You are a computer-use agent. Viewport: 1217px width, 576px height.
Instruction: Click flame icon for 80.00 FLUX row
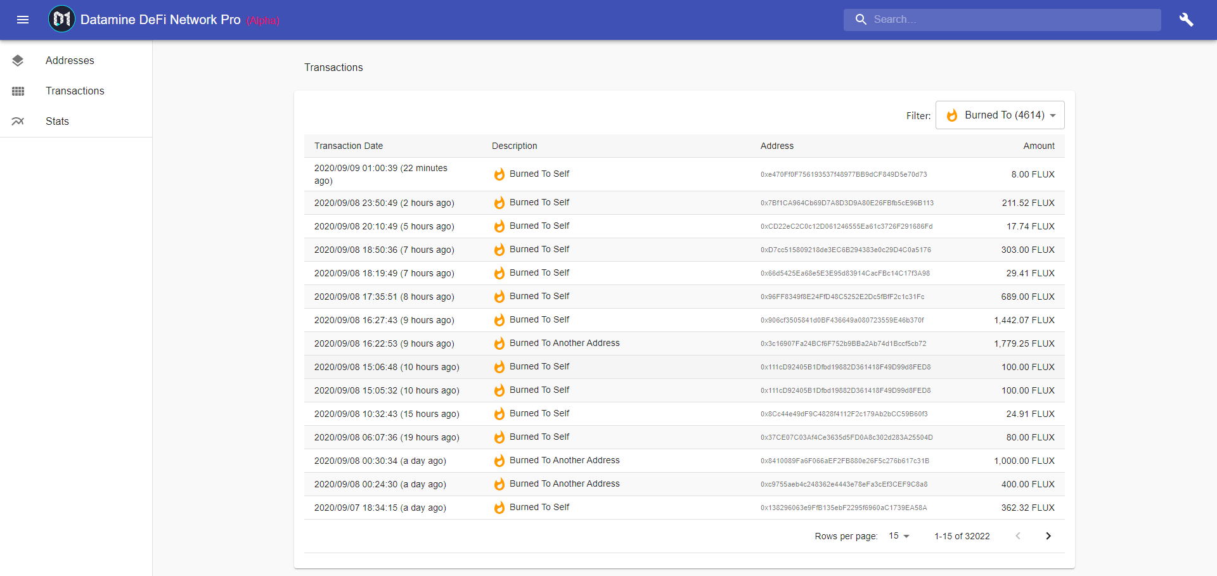(499, 437)
